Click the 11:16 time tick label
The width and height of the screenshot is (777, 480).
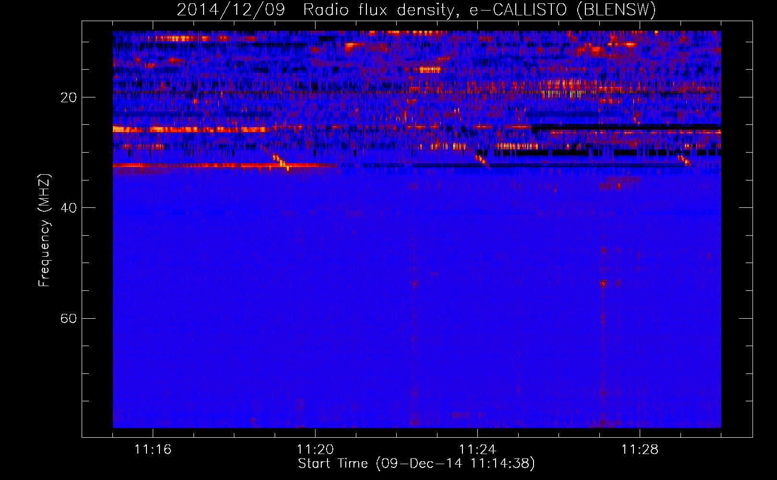click(153, 450)
